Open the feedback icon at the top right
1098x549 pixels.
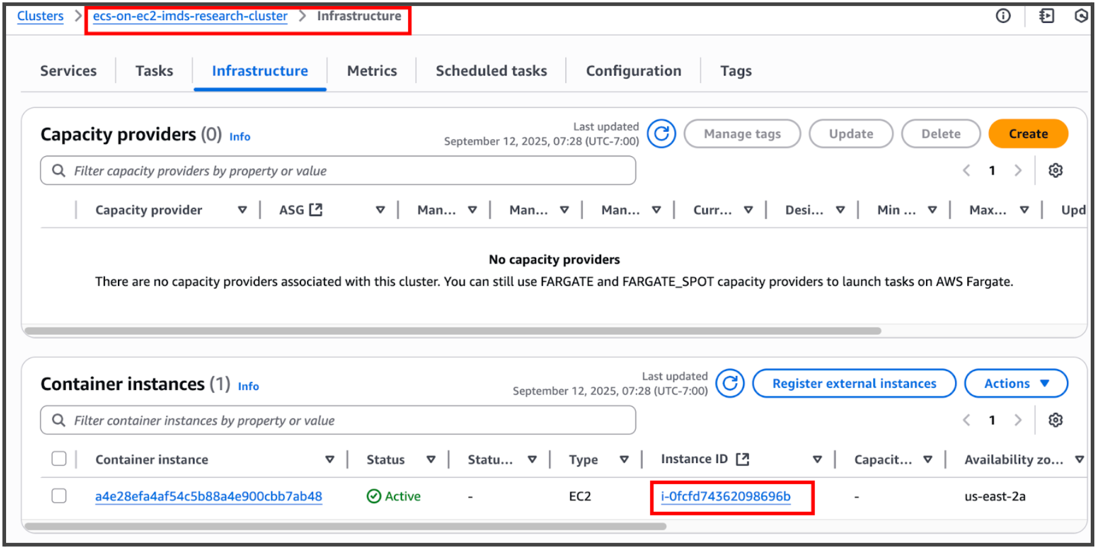1046,16
